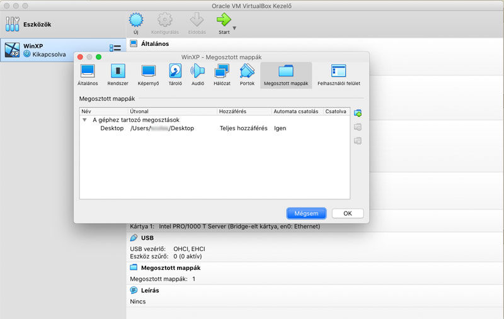Add a new shared folder icon
This screenshot has width=504, height=319.
[358, 113]
